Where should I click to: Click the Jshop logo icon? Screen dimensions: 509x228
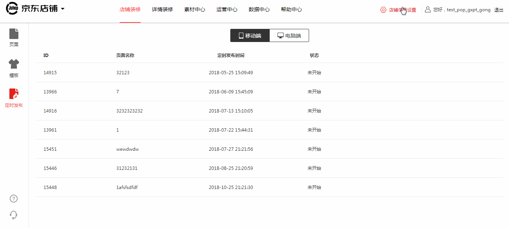12,9
